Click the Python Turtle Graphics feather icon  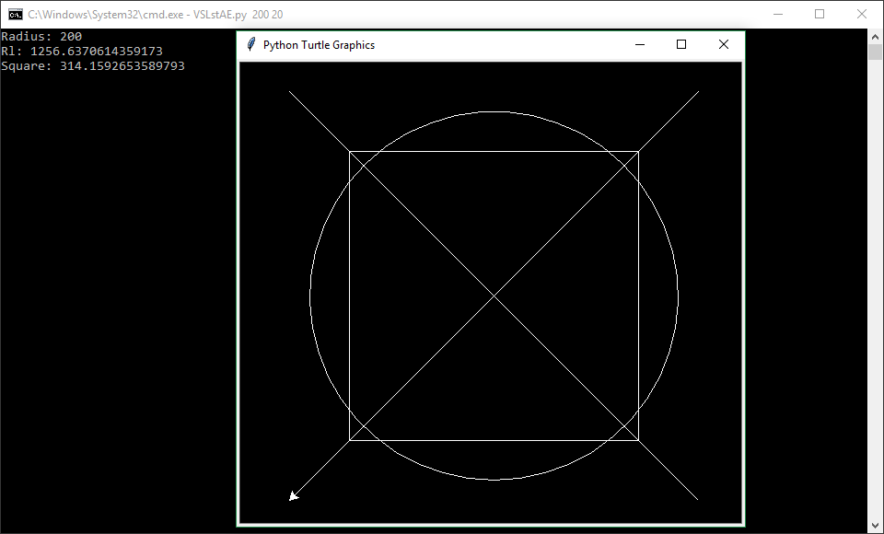click(x=251, y=44)
